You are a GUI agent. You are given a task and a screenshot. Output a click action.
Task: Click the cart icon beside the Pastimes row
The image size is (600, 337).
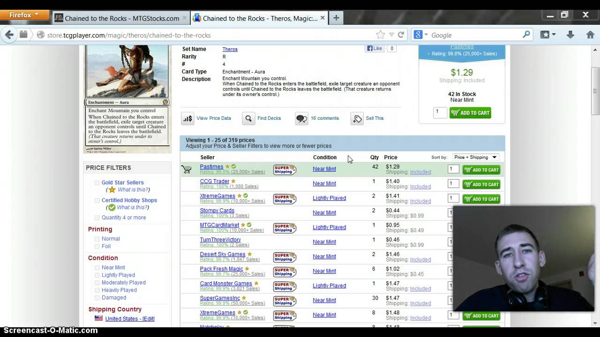[x=187, y=169]
